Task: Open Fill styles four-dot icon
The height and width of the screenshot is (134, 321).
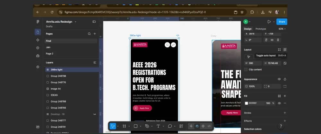Action: [x=279, y=96]
